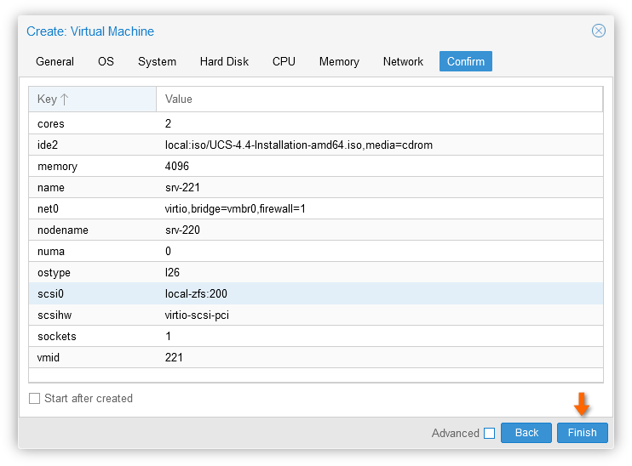Screen dimensions: 632x466
Task: Switch to the General tab
Action: coord(55,61)
